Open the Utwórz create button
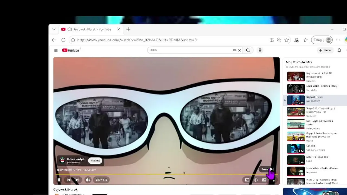 pyautogui.click(x=325, y=50)
